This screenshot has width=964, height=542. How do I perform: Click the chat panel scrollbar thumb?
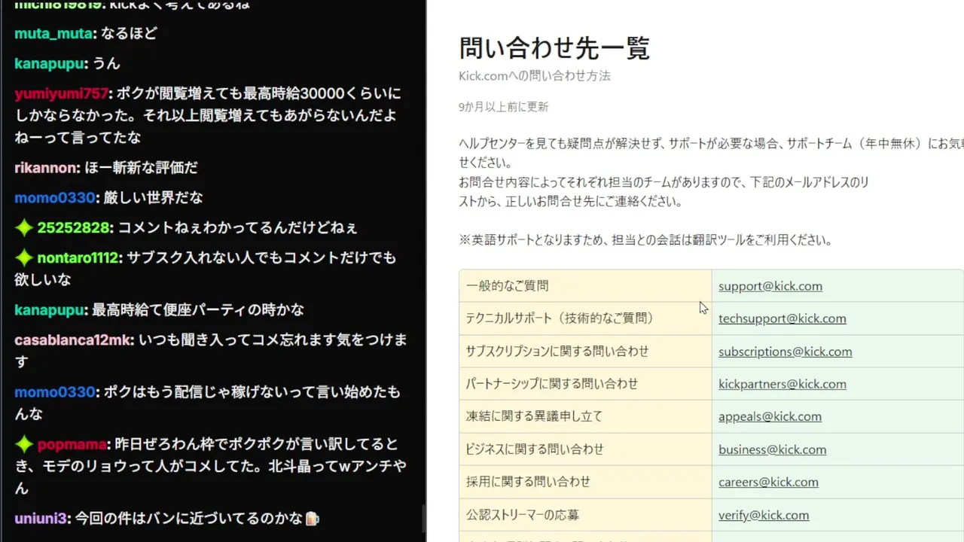click(423, 519)
